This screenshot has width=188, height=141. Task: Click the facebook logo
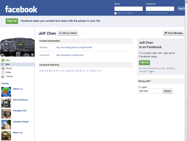point(21,9)
